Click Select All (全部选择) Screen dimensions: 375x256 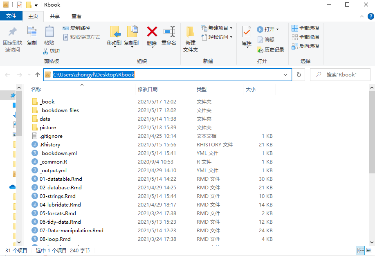click(x=305, y=28)
